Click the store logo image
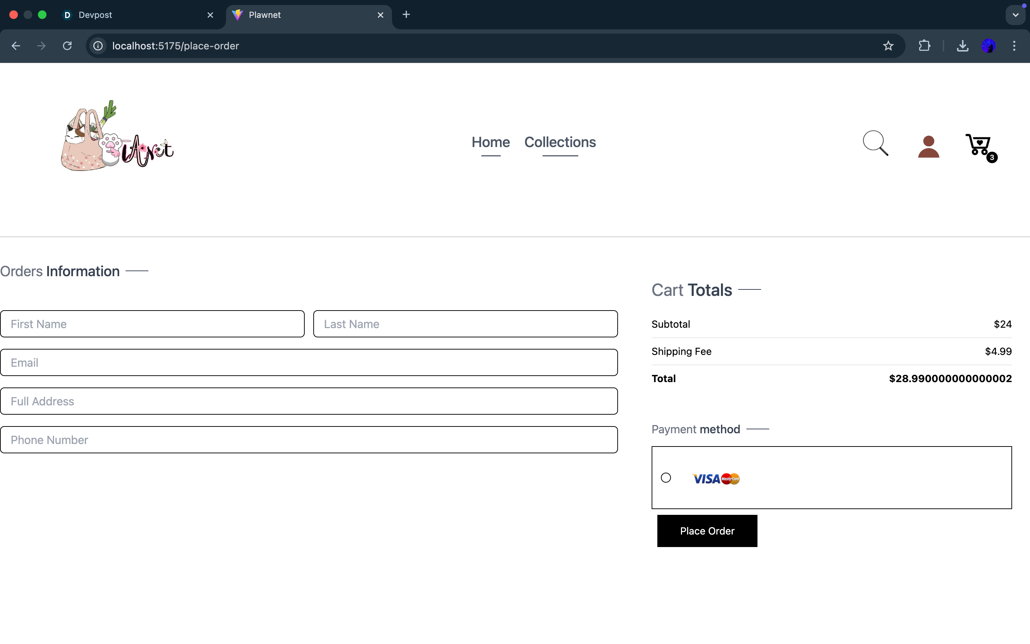 pyautogui.click(x=117, y=136)
